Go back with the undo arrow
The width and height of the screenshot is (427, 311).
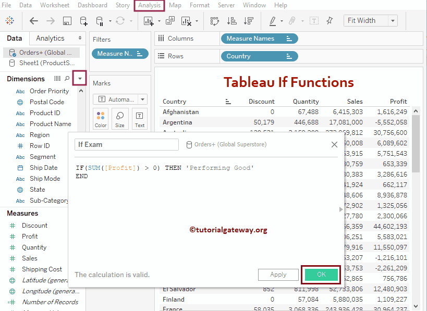click(34, 21)
